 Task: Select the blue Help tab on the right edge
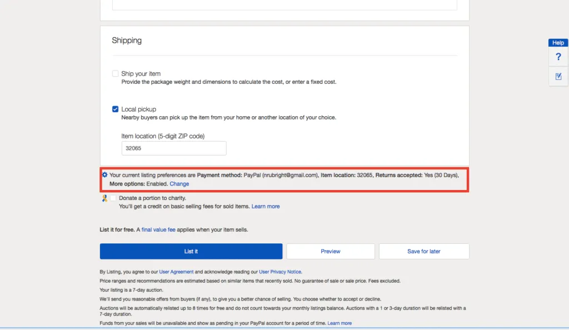tap(558, 42)
